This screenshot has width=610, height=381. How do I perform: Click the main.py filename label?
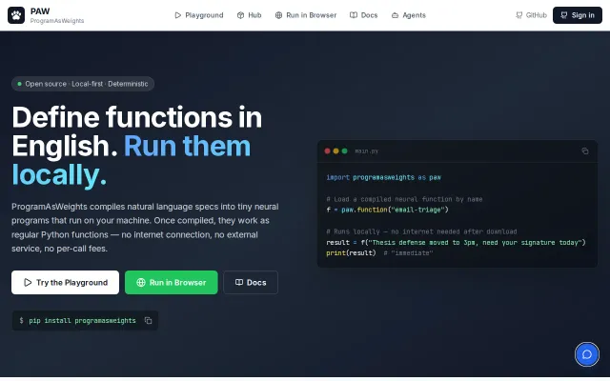point(366,150)
